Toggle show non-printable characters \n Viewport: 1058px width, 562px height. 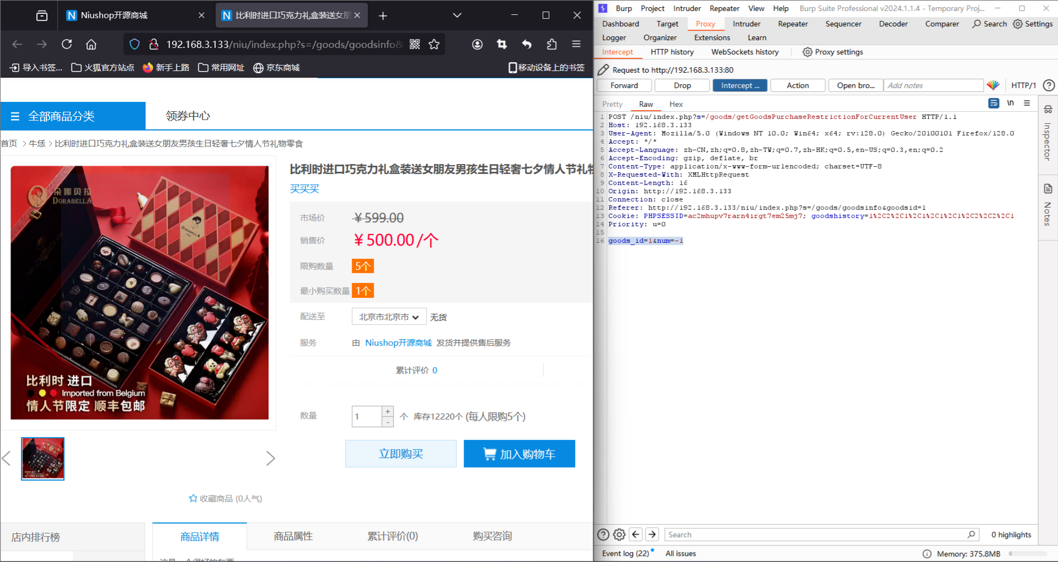click(x=1010, y=103)
